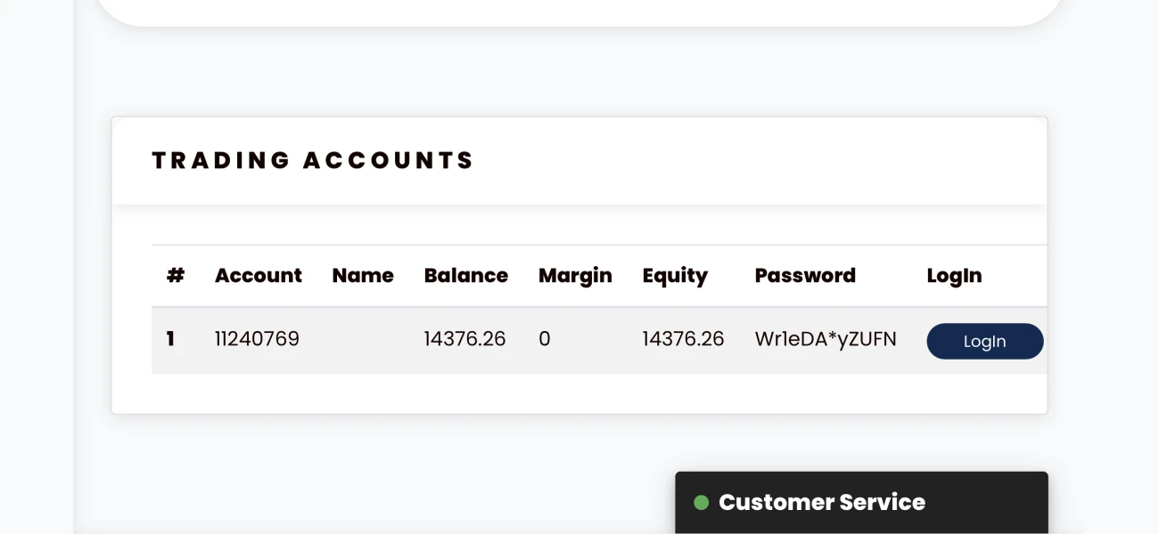Viewport: 1159px width, 534px height.
Task: Click the password text Wr1eDA*yZUFN
Action: pos(826,339)
